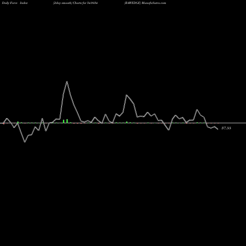Click the lowest trough of the force index line

pyautogui.click(x=25, y=142)
